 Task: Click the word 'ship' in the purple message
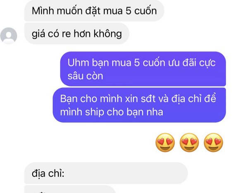pos(95,112)
